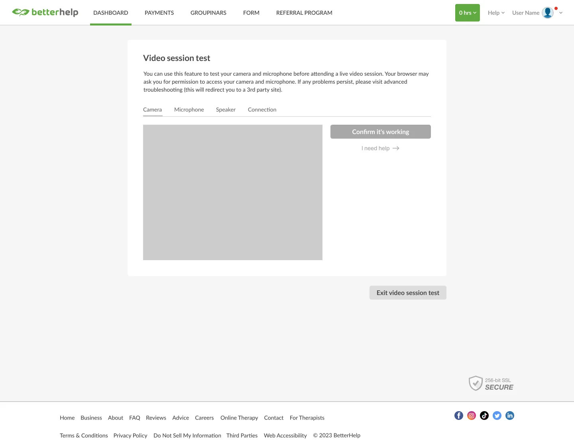
Task: Open the Third Parties link
Action: [x=242, y=435]
